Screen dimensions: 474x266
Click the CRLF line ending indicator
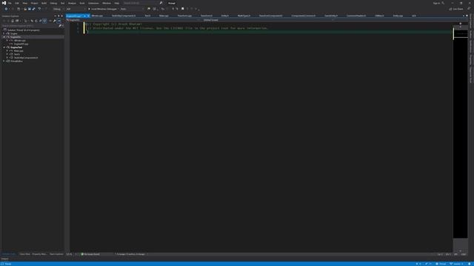tap(464, 254)
